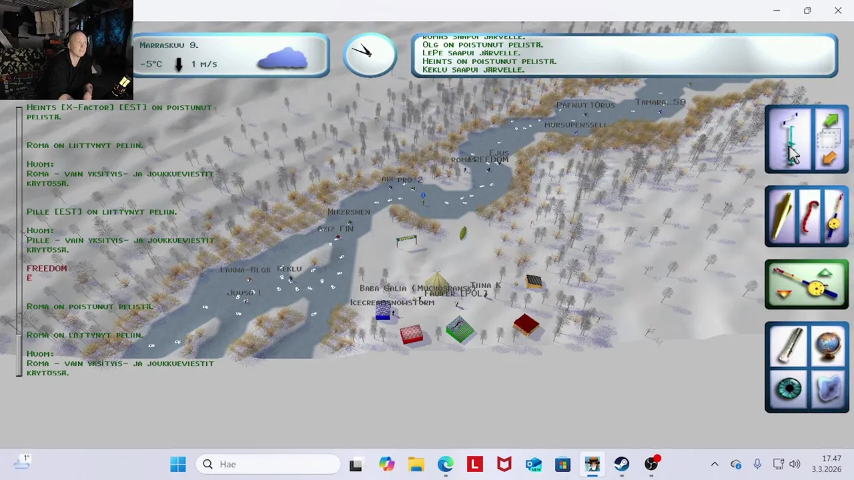
Task: Click chat line "Roma on poistunut pelistä."
Action: (x=90, y=307)
